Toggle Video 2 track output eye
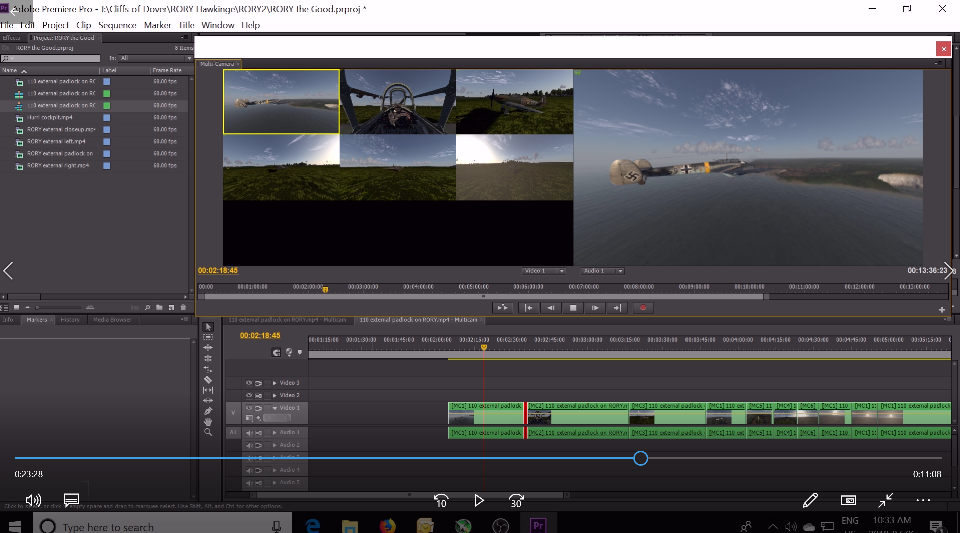The width and height of the screenshot is (960, 533). pos(249,395)
